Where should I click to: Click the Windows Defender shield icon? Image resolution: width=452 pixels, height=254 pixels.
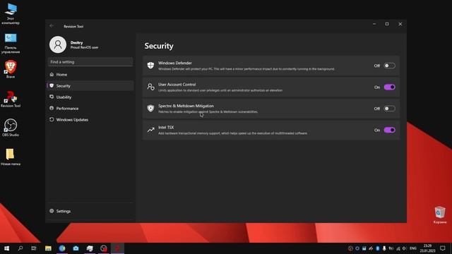click(x=150, y=66)
